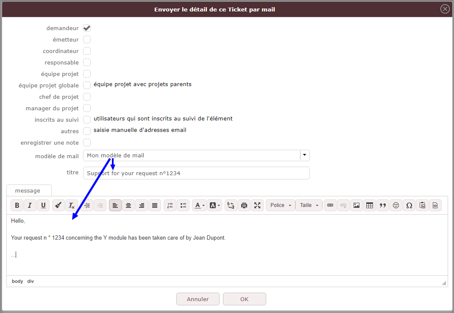Click the underline toolbar icon
The image size is (454, 313).
coord(43,205)
